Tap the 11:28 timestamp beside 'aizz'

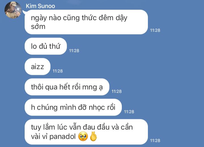pos(58,71)
